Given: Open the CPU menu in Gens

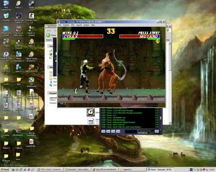Looking at the screenshot, I should (73, 25).
